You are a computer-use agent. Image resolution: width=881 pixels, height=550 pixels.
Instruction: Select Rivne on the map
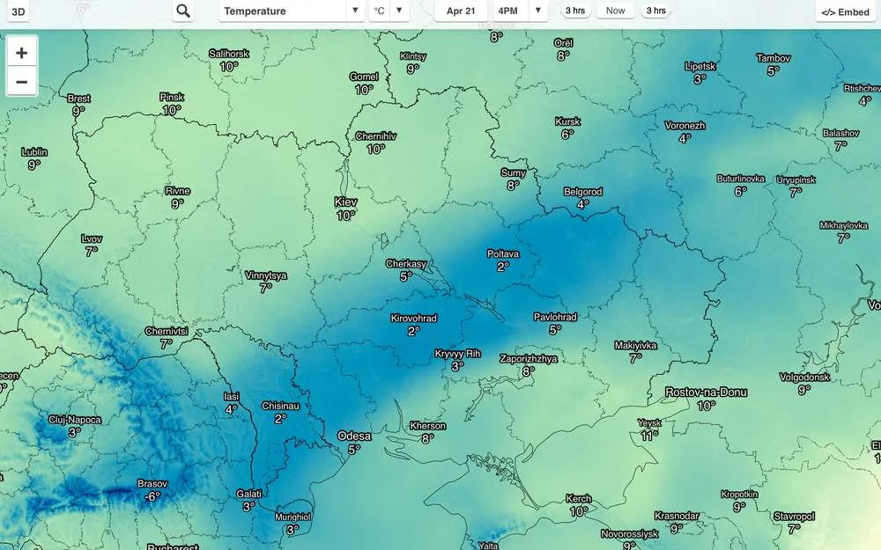pyautogui.click(x=178, y=191)
